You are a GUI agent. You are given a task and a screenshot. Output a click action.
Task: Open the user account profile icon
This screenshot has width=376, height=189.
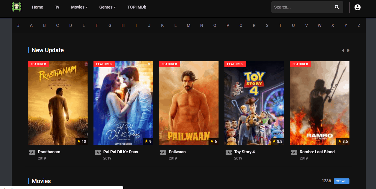357,7
